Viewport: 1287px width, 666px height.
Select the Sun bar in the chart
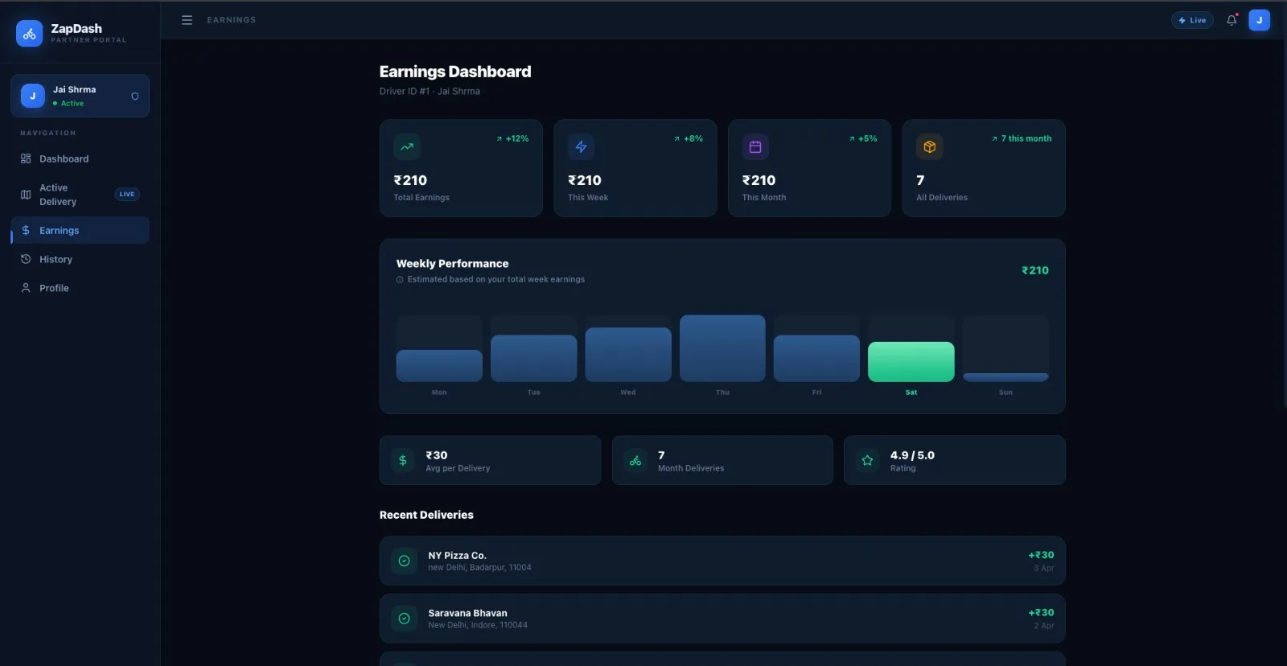tap(1005, 377)
